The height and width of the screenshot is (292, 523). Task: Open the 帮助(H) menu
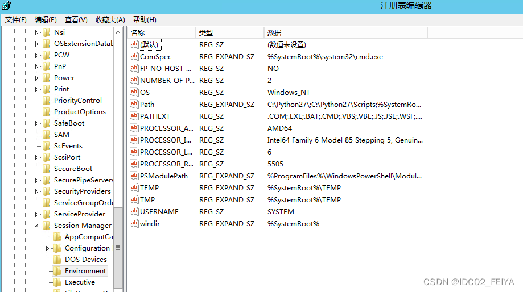coord(145,20)
